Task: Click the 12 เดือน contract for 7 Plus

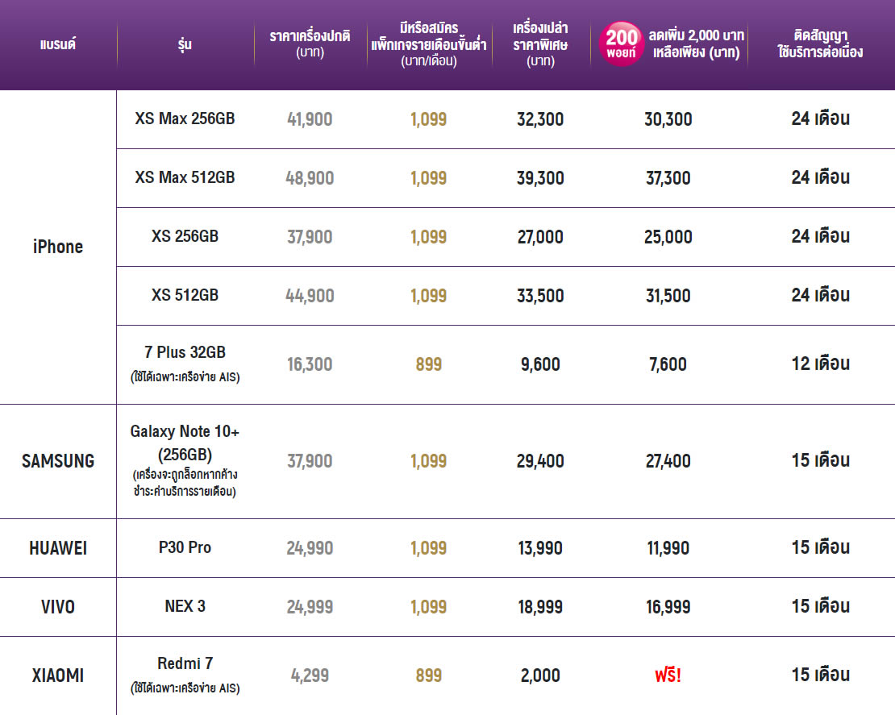Action: [820, 364]
